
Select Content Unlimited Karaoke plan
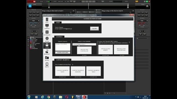click(x=78, y=71)
